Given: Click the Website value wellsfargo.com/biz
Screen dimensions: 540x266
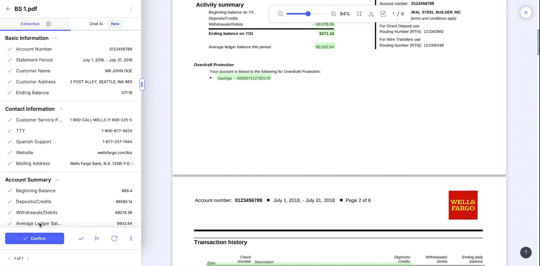Looking at the screenshot, I should [x=115, y=153].
